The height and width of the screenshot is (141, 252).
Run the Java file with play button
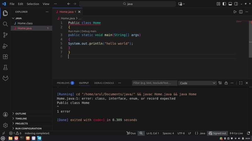(235, 12)
